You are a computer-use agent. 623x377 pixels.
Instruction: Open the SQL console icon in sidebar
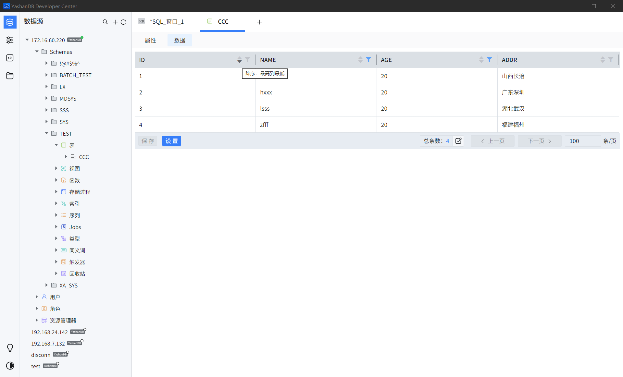tap(10, 58)
